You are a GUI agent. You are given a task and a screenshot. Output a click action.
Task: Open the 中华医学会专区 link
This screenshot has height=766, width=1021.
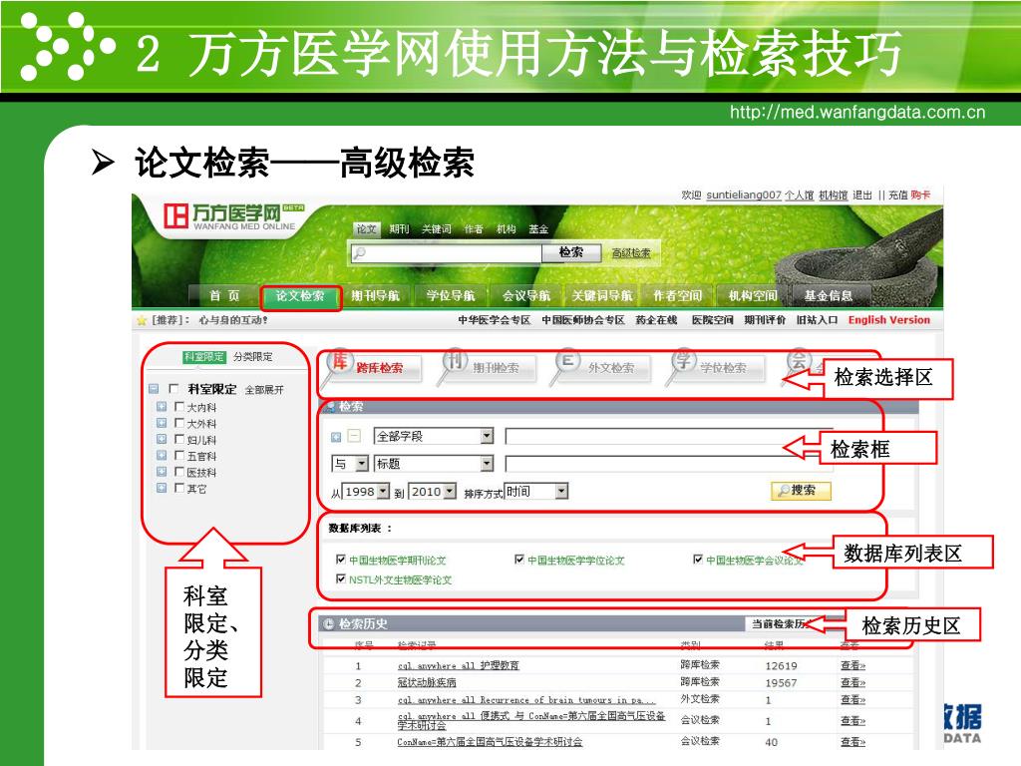point(494,320)
